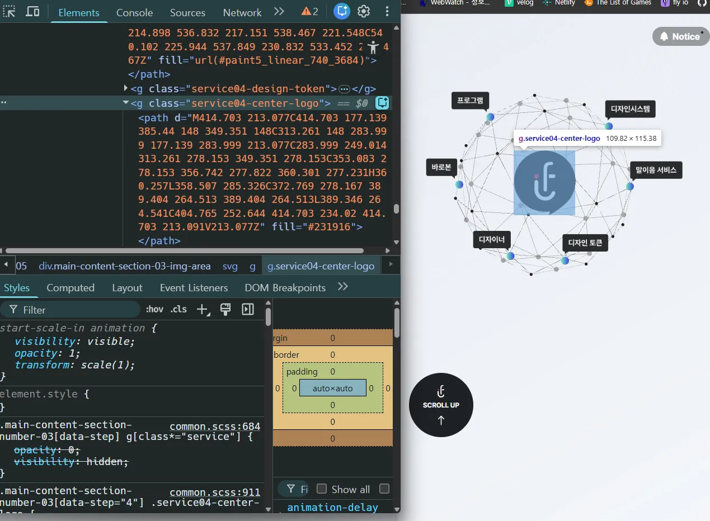Image resolution: width=710 pixels, height=521 pixels.
Task: Select div.main-content-section-03-img-area breadcrumb
Action: coord(124,266)
